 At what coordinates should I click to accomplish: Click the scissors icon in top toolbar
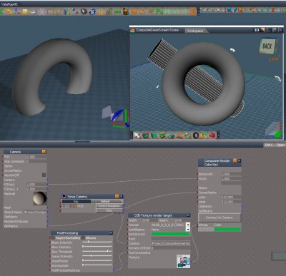pos(41,11)
